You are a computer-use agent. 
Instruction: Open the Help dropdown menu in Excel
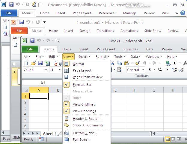172,57
